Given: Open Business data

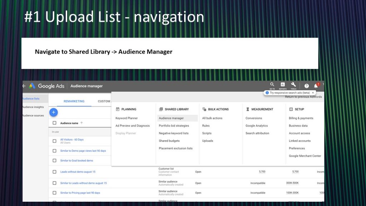Looking at the screenshot, I should tap(298, 126).
